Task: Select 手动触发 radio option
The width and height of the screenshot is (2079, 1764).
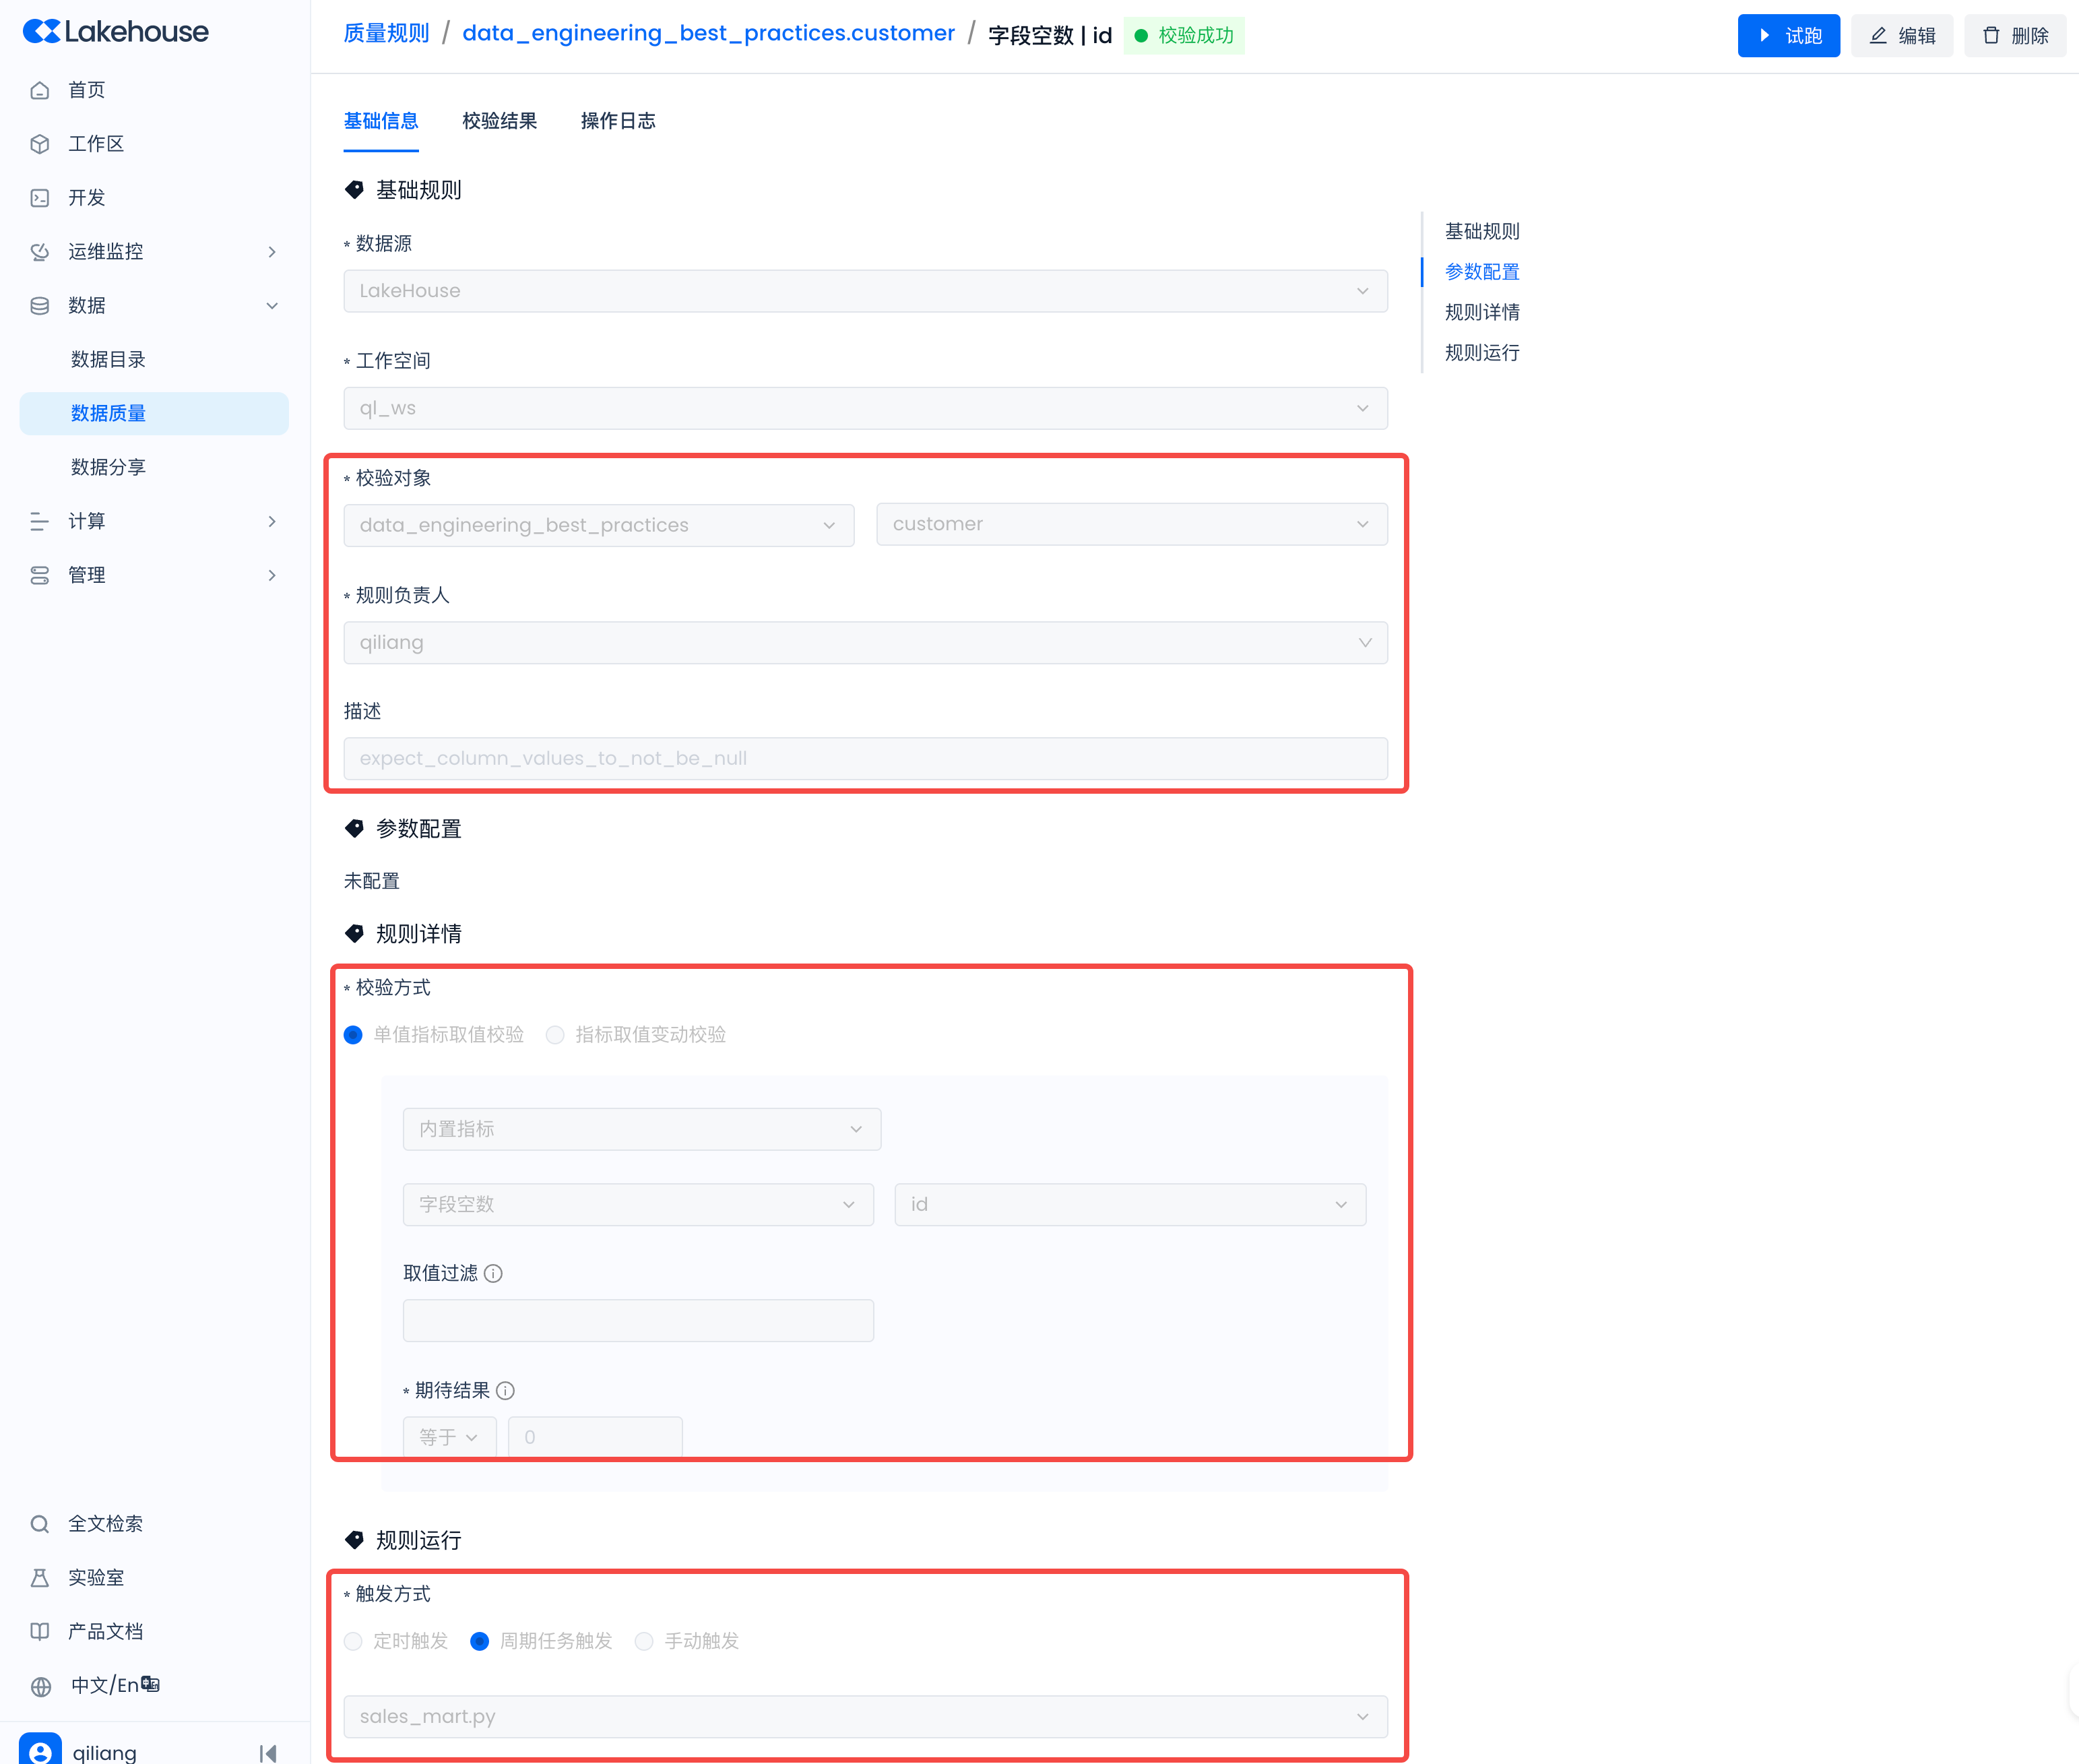Action: point(644,1641)
